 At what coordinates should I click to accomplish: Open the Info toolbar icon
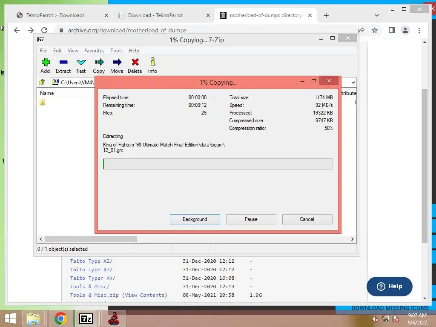tap(153, 61)
